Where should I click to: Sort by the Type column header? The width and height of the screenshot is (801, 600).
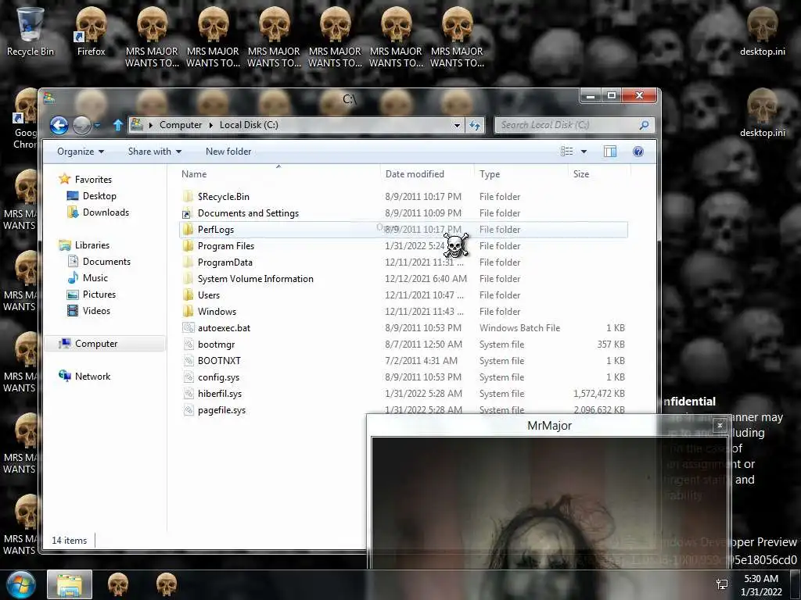pos(490,174)
